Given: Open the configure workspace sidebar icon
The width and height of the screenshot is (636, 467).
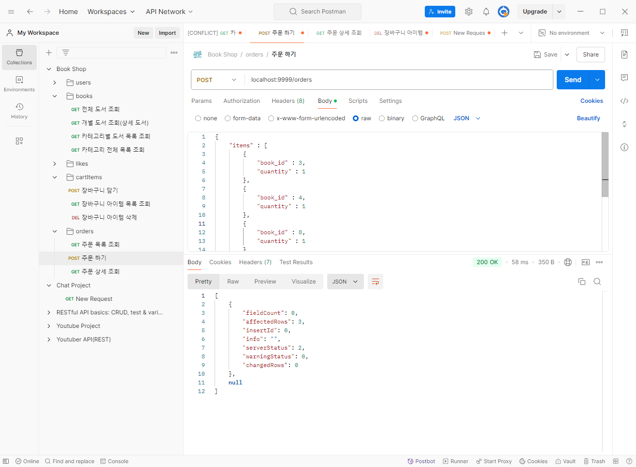Looking at the screenshot, I should pyautogui.click(x=19, y=141).
